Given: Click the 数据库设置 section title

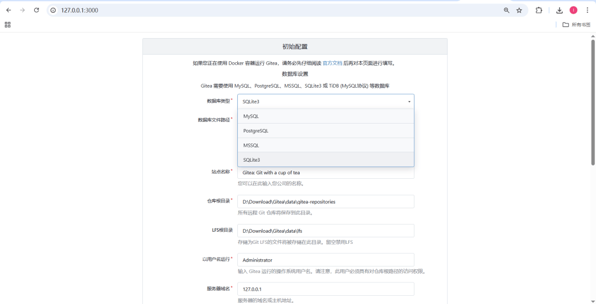Looking at the screenshot, I should click(295, 74).
